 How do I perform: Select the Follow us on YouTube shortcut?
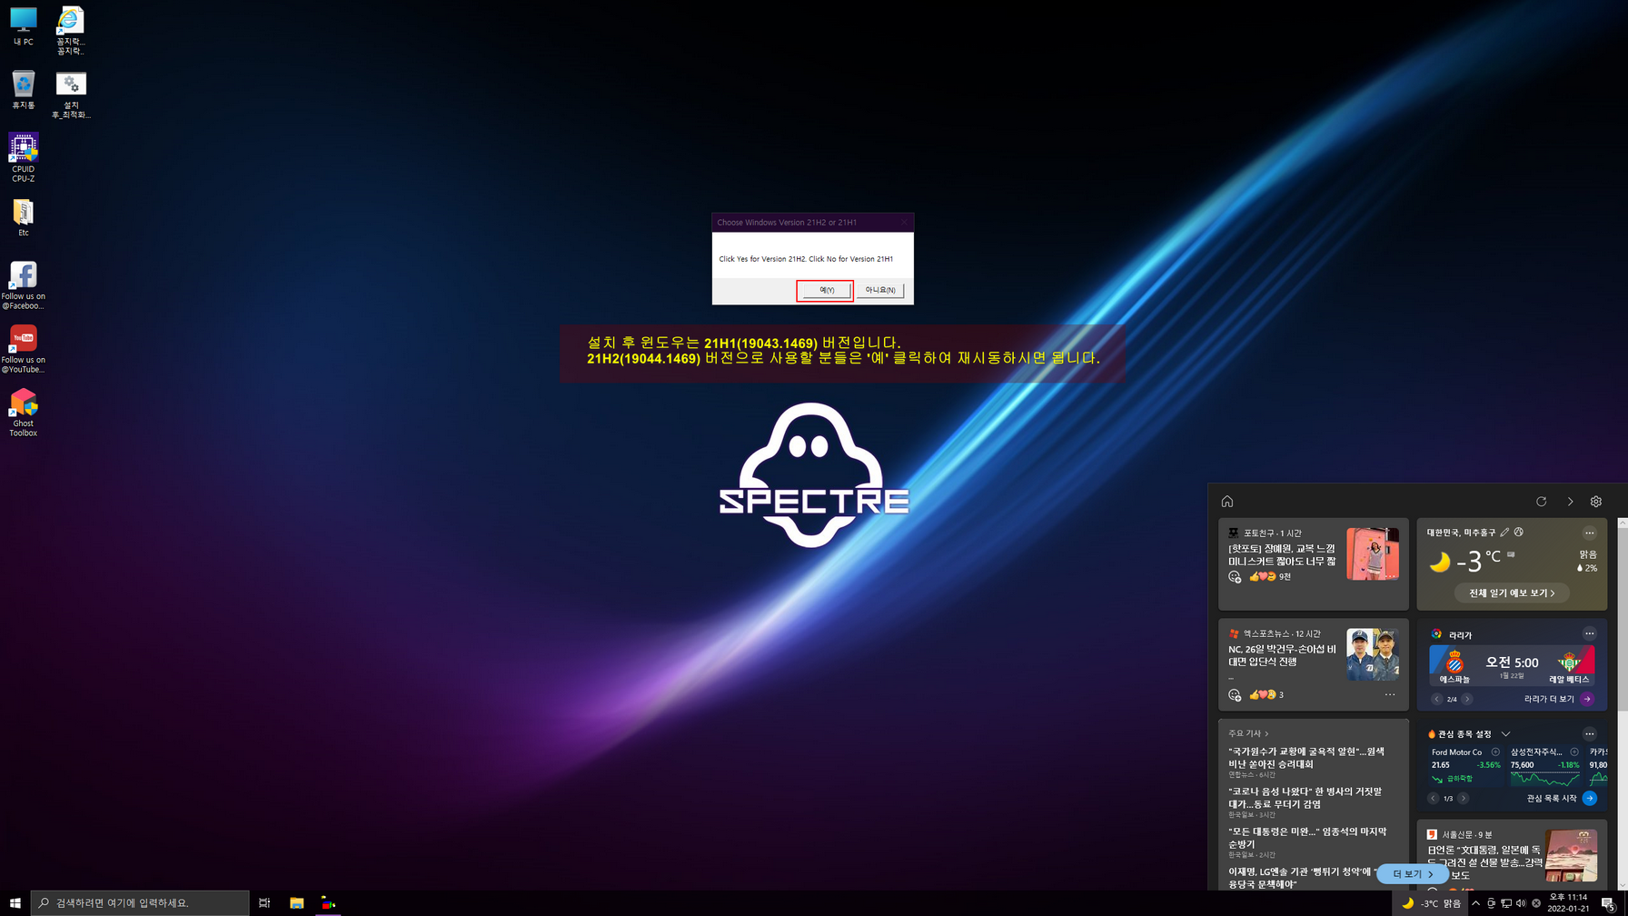pos(23,349)
